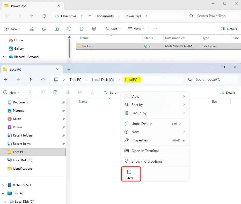Unpin Videos in LocalPC sidebar
Screen dimensions: 241x204
[x=63, y=127]
